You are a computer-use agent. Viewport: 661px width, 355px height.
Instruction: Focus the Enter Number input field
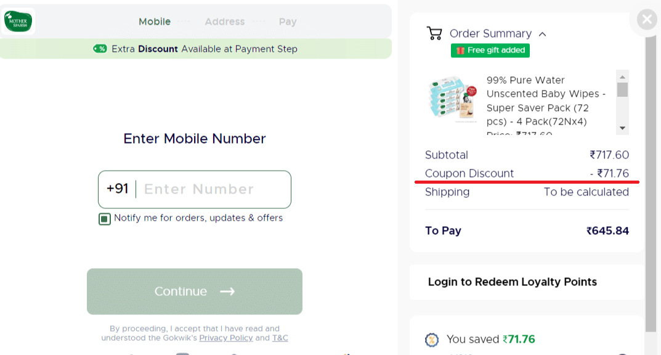pyautogui.click(x=213, y=189)
